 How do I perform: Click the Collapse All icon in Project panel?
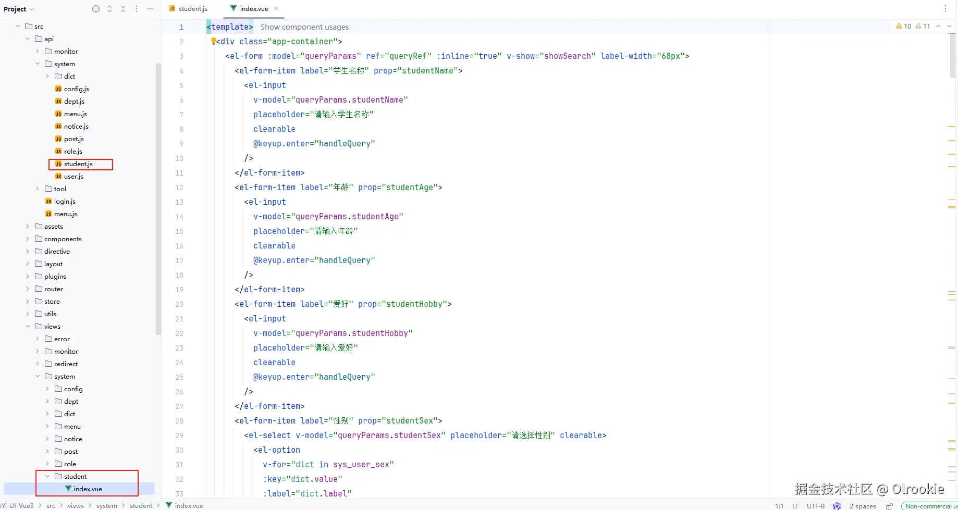(x=123, y=9)
